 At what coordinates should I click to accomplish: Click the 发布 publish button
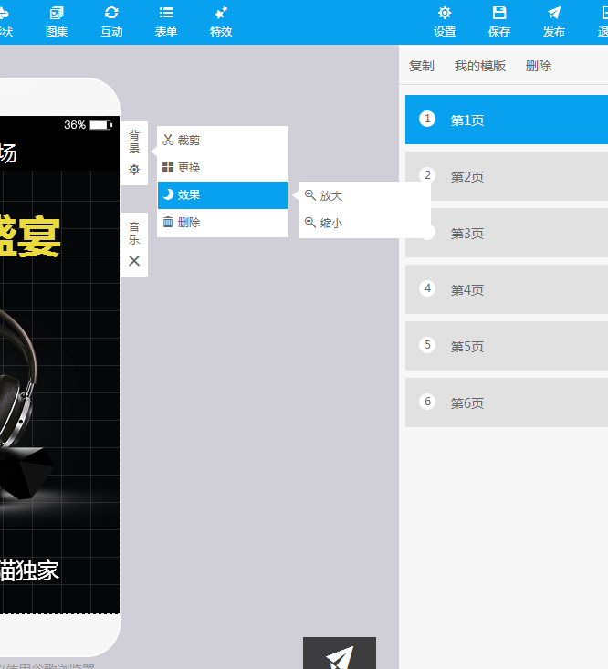pyautogui.click(x=554, y=22)
